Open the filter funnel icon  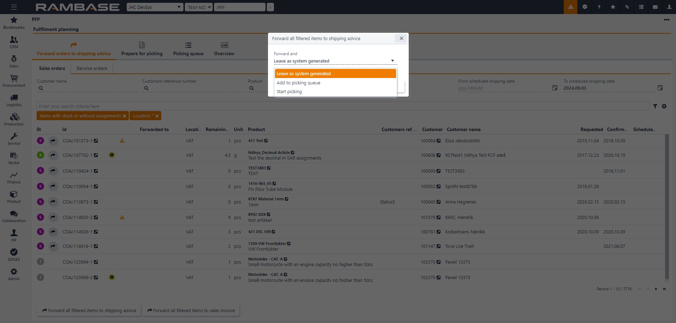(x=655, y=106)
